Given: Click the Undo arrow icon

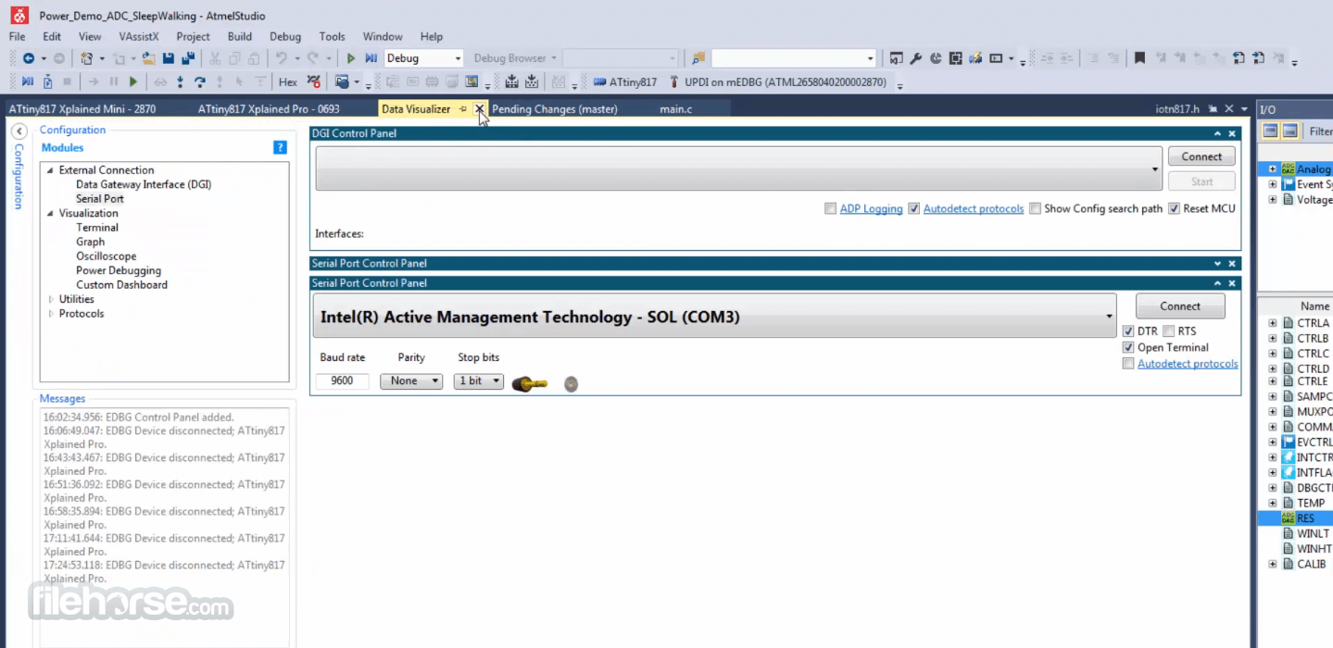Looking at the screenshot, I should tap(281, 58).
